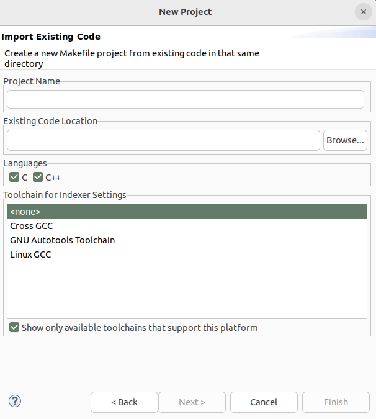Close the New Project dialog
Screen dimensions: 376x419
point(363,12)
